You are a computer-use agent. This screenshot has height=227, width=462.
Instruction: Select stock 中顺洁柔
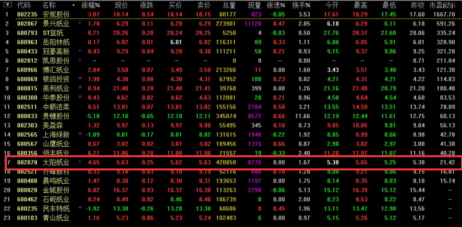pos(56,107)
